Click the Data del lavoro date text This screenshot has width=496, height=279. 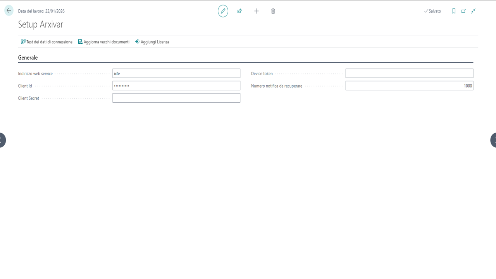(x=41, y=11)
